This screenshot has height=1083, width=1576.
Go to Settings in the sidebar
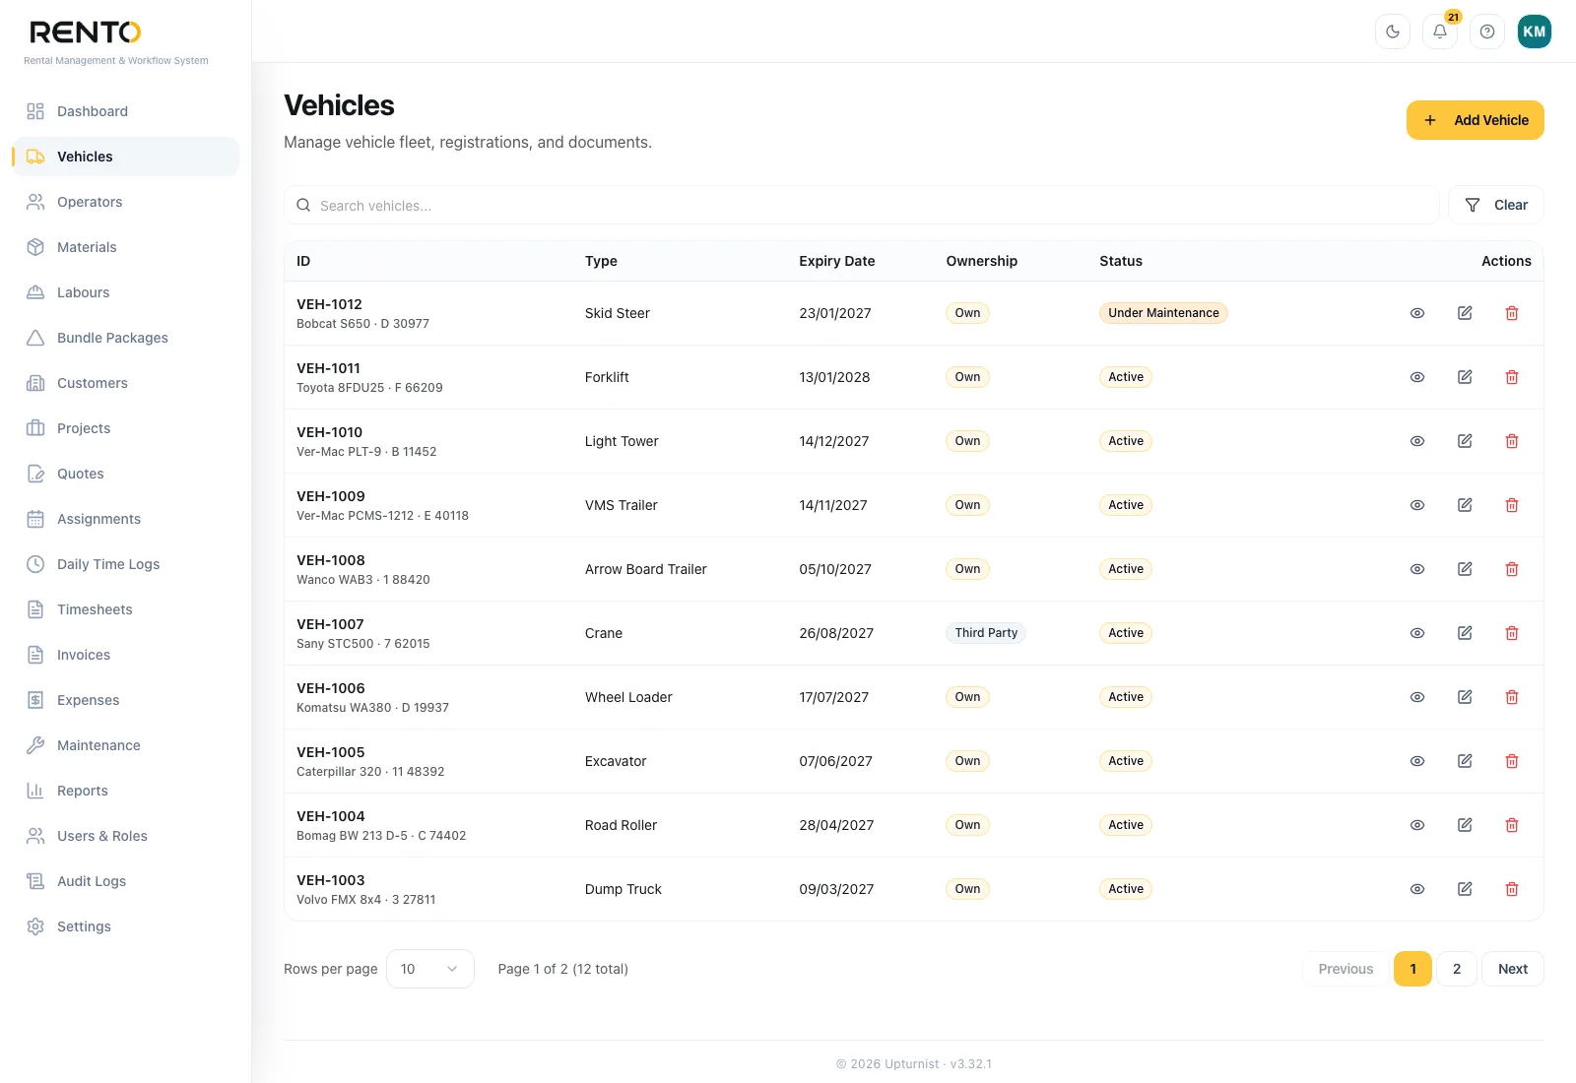126,926
